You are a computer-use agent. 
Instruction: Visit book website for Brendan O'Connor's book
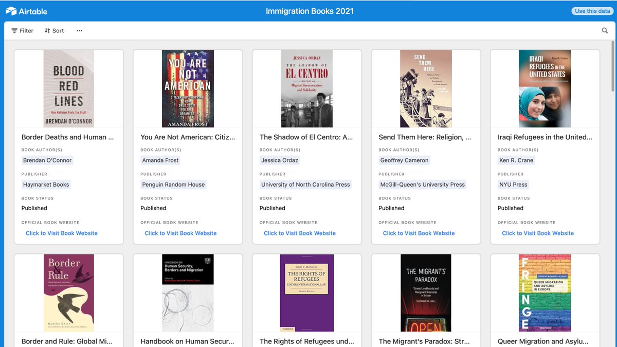62,233
